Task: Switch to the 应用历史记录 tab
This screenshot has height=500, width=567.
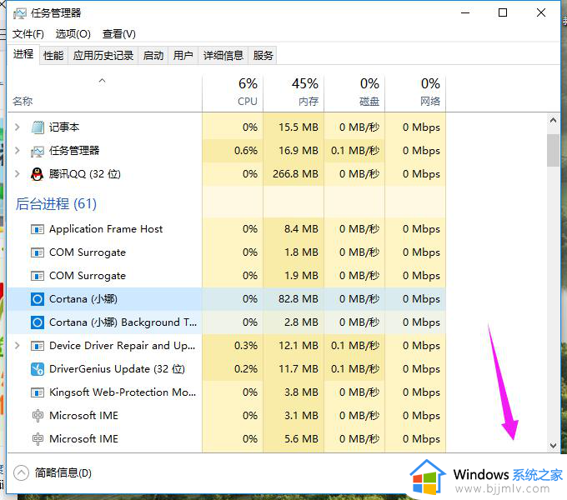Action: [103, 55]
